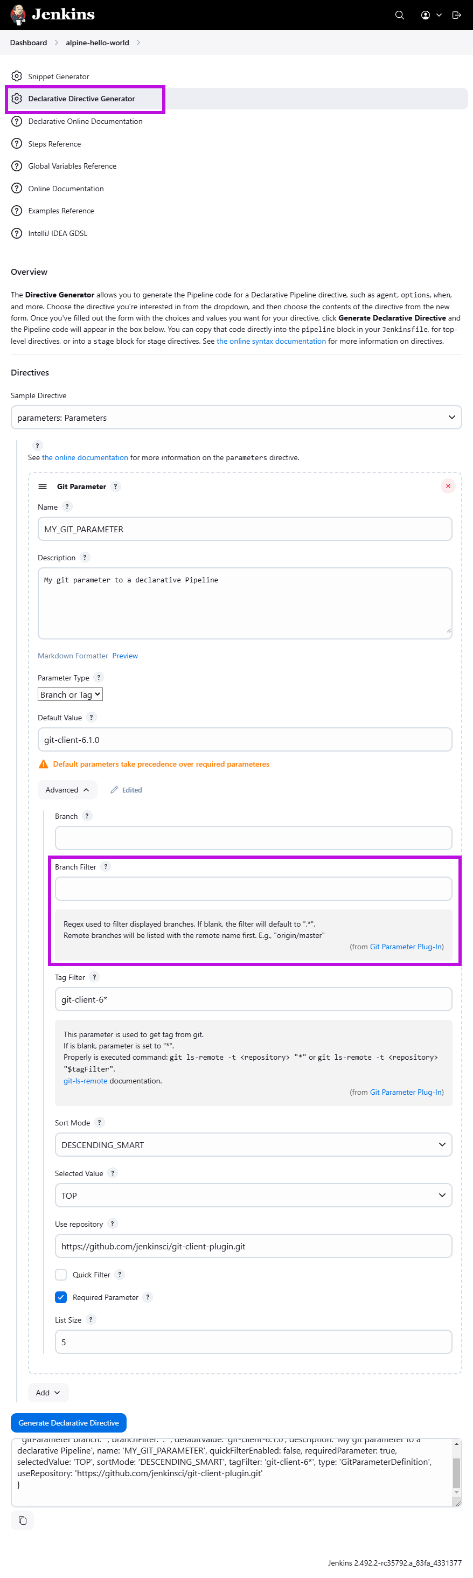Open the git-ls-remote documentation link
Viewport: 473px width, 1578px height.
pyautogui.click(x=85, y=1081)
